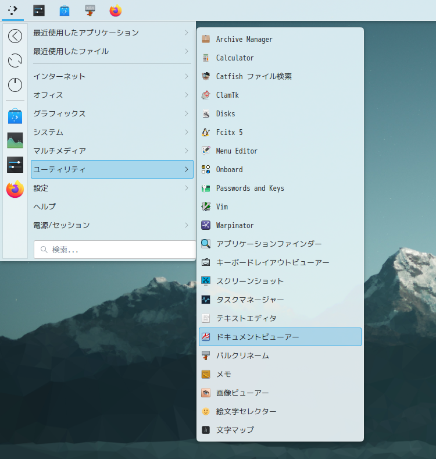Image resolution: width=436 pixels, height=459 pixels.
Task: Click the バルクリネーム icon
Action: (206, 355)
